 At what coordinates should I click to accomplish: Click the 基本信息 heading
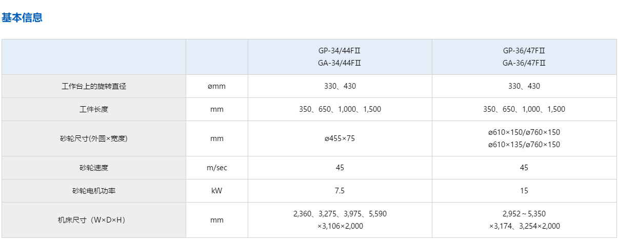pyautogui.click(x=22, y=17)
